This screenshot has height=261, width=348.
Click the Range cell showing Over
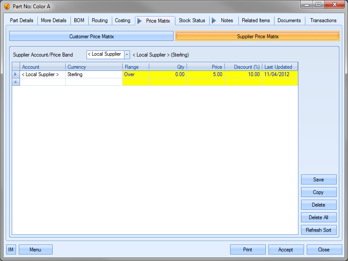[135, 74]
